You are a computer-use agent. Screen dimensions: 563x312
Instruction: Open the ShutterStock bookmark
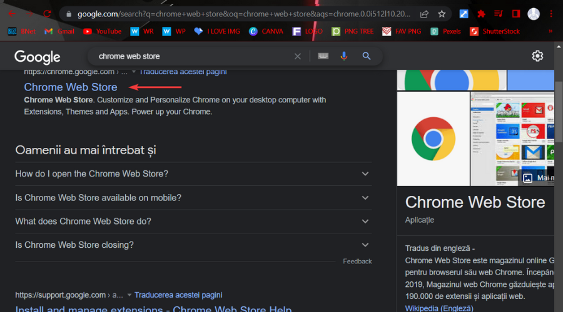pos(495,32)
